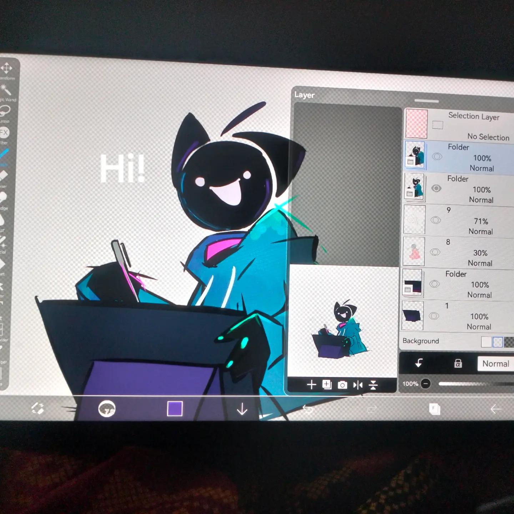Tap the down arrow in bottom bar
514x514 pixels.
point(242,409)
